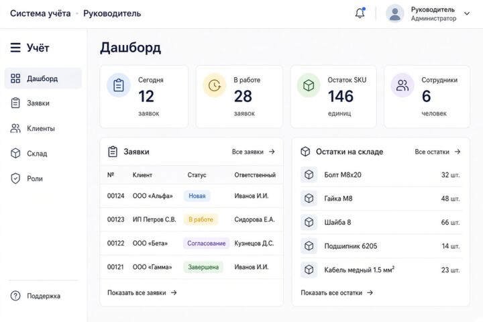Viewport: 483px width, 322px height.
Task: Click the 66 шт. quantity for Шайба 8
Action: (x=450, y=222)
